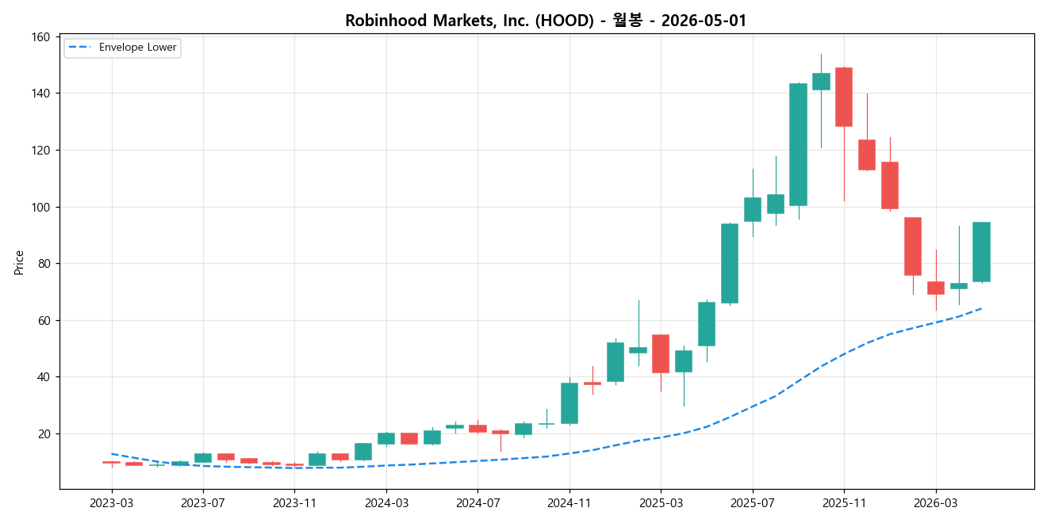
Task: Click the 2024-07 x-axis tick label
Action: coord(477,503)
